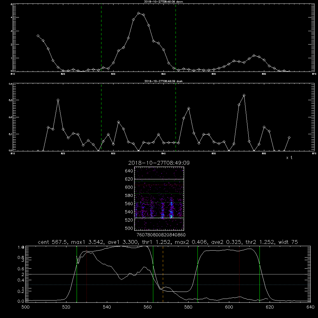
Task: Click the '560' tick label on bottom plot x-axis
Action: [148, 307]
